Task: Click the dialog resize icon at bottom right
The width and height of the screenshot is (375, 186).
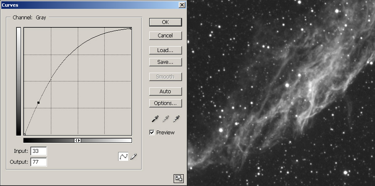Action: click(x=178, y=178)
